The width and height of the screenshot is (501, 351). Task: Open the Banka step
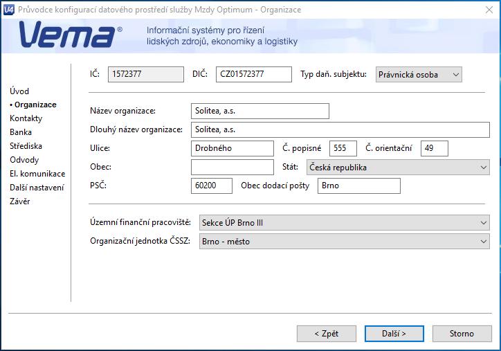[x=21, y=132]
